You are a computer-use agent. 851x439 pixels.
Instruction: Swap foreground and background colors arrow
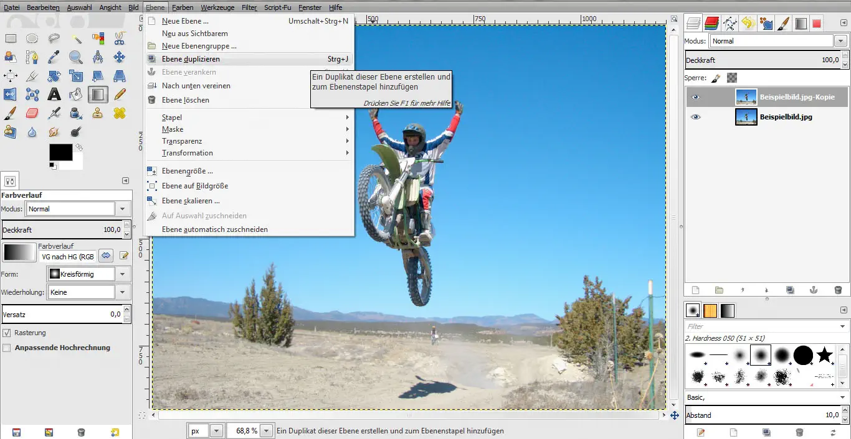click(x=79, y=147)
